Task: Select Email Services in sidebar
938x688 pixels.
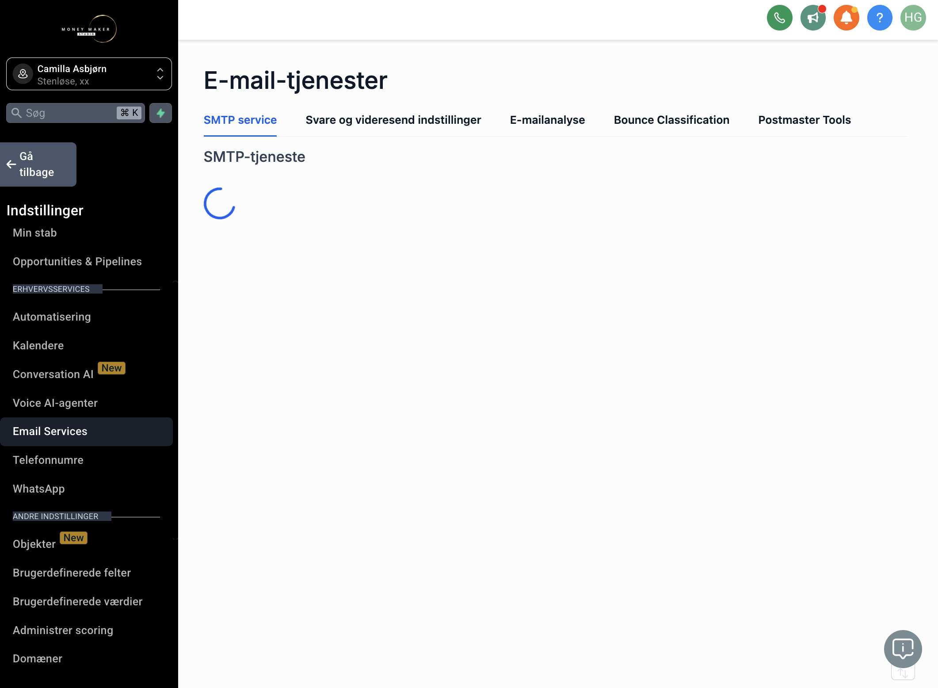Action: [x=86, y=432]
